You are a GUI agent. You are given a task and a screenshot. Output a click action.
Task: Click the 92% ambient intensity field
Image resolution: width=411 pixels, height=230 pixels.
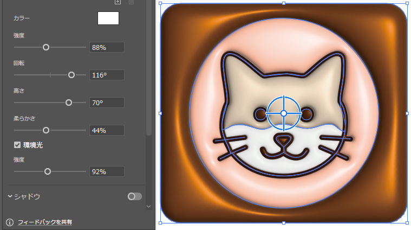pyautogui.click(x=107, y=172)
